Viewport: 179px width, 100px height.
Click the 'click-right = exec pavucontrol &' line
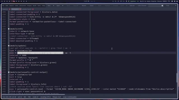coord(27,91)
